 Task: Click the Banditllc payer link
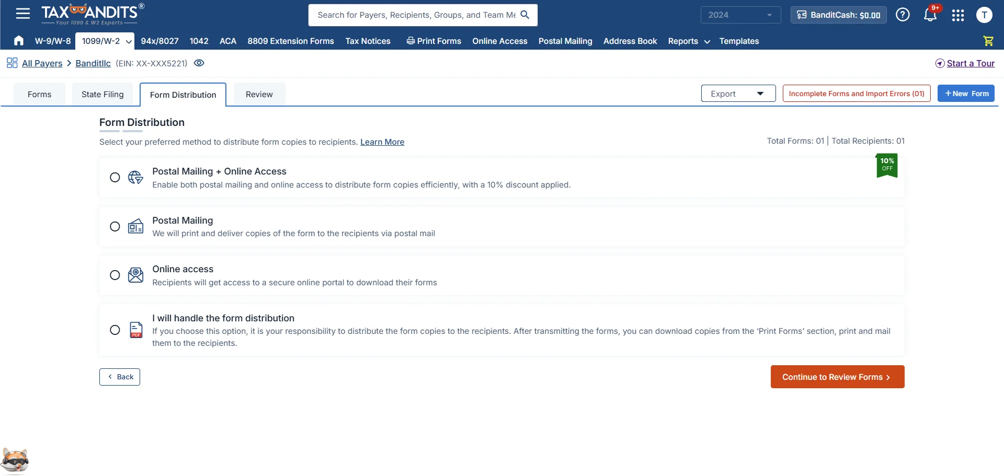[x=93, y=63]
